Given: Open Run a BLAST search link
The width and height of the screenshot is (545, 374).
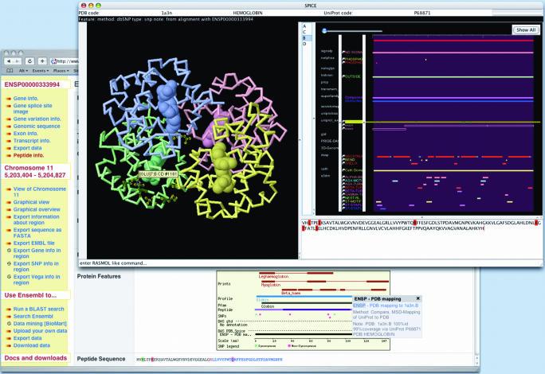Looking at the screenshot, I should click(38, 309).
